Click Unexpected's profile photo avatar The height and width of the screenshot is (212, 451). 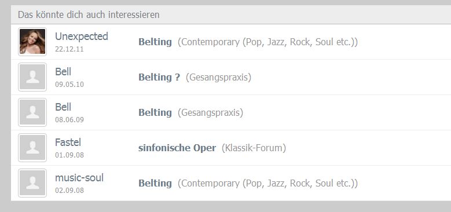click(32, 42)
